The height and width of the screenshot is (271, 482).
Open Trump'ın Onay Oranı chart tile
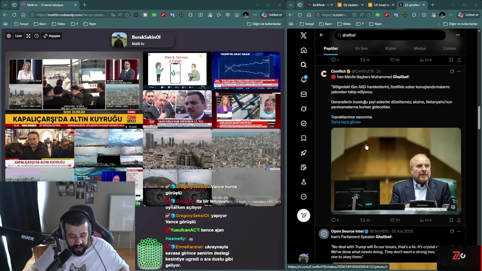tap(246, 71)
